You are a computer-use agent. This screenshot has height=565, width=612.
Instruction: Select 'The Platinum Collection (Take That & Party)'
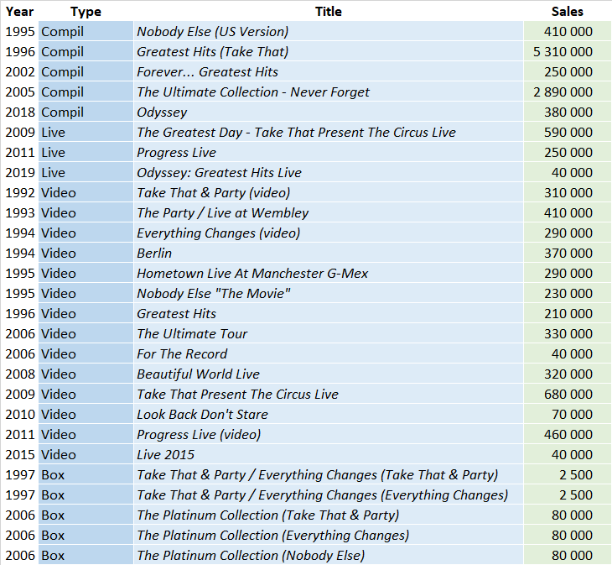(268, 515)
